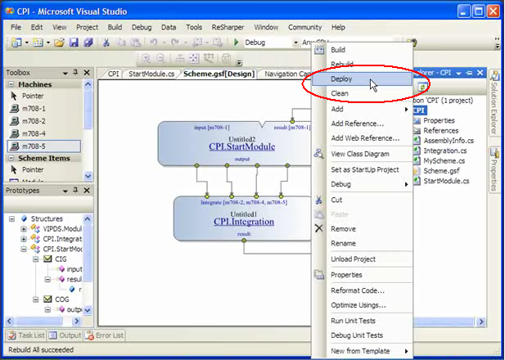Choose Add Reference... from the context menu

[x=362, y=124]
